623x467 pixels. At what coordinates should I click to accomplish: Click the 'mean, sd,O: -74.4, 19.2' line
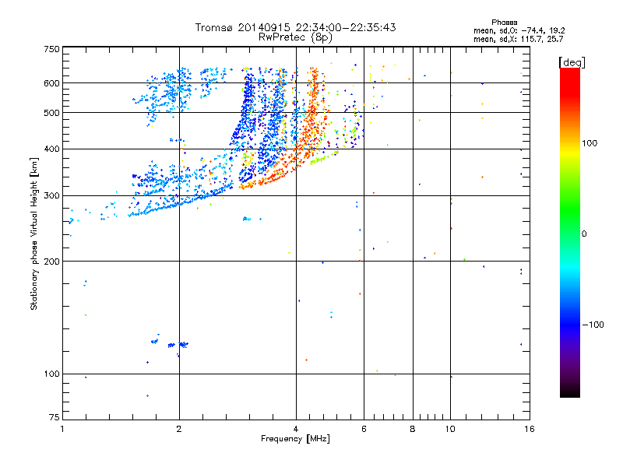[x=519, y=30]
